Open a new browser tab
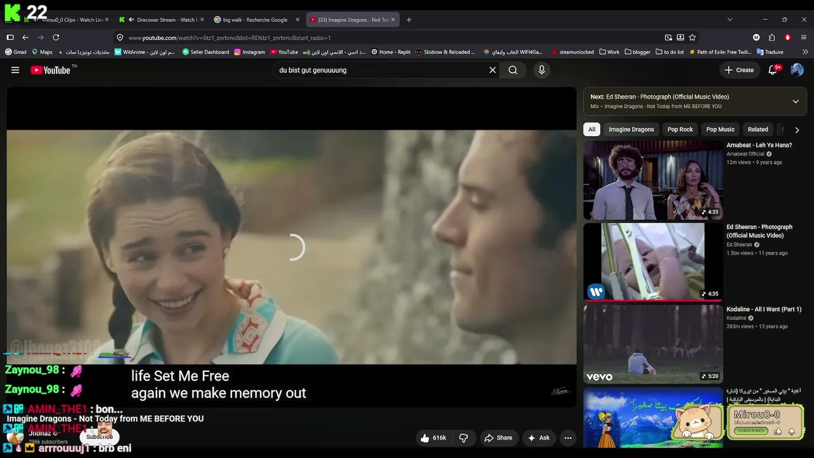 point(409,20)
